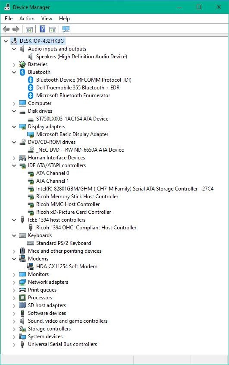229x365 pixels.
Task: Select Ricoh 1394 OHCI Compliant Host Controller
Action: (x=86, y=228)
